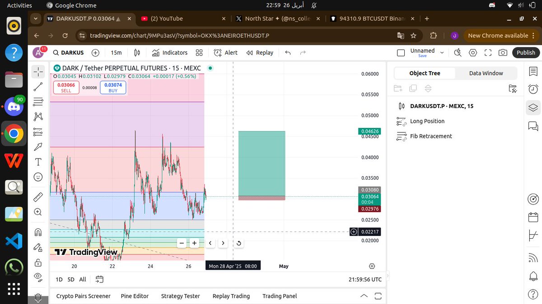Viewport: 542px width, 304px height.
Task: Set date range to 1D
Action: tap(59, 279)
